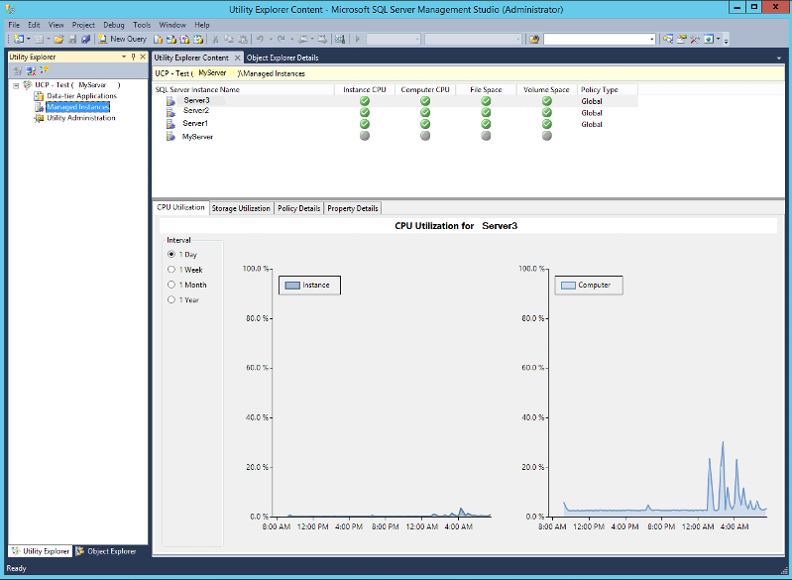Open Solution Explorer from the toolbar icon
792x580 pixels.
668,39
